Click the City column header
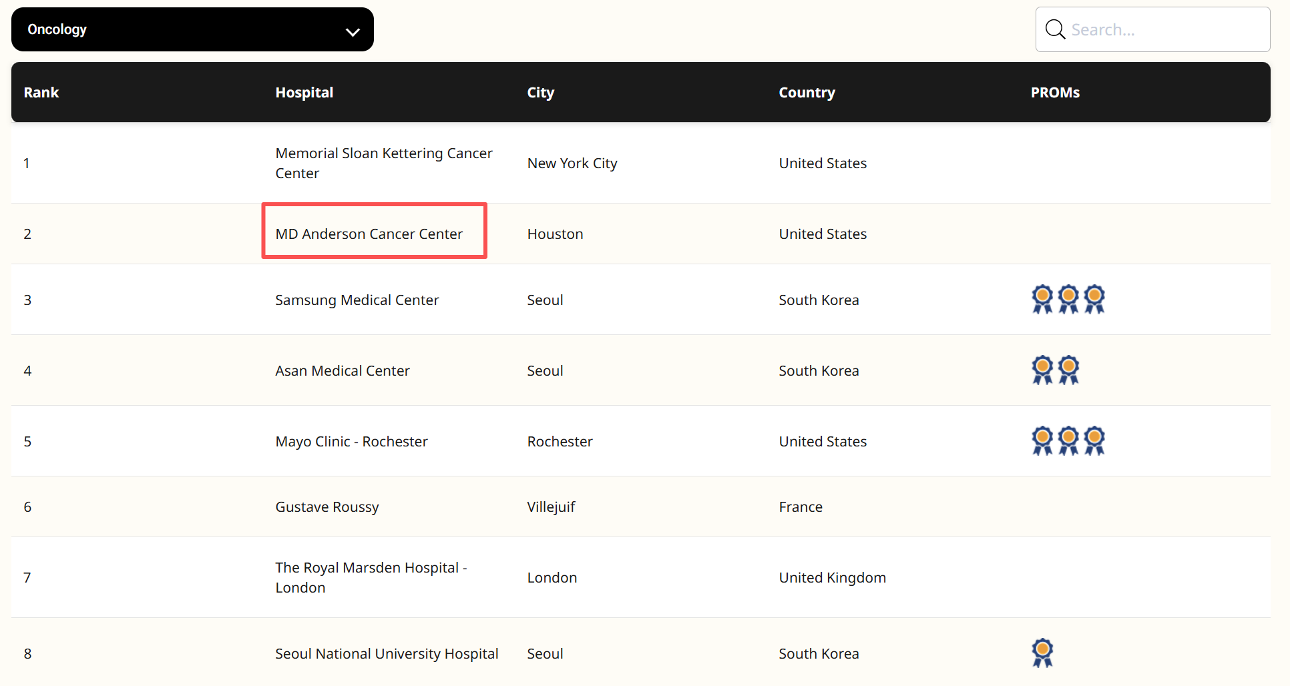 (x=540, y=93)
